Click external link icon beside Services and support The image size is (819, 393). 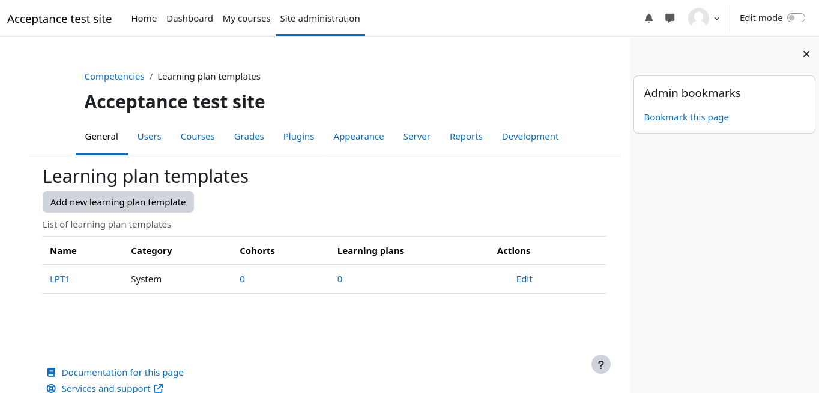(x=159, y=388)
